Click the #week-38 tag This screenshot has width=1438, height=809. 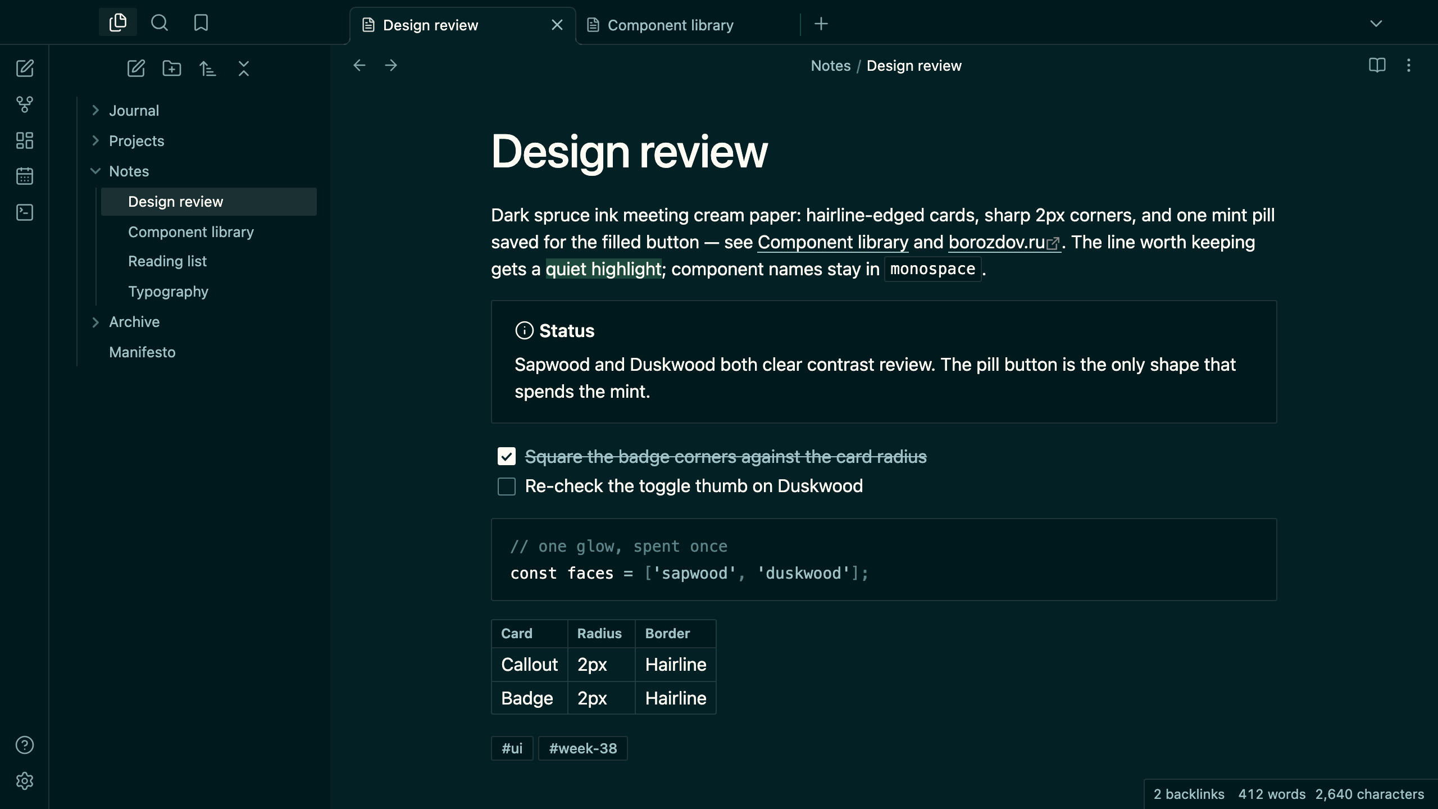(x=583, y=748)
